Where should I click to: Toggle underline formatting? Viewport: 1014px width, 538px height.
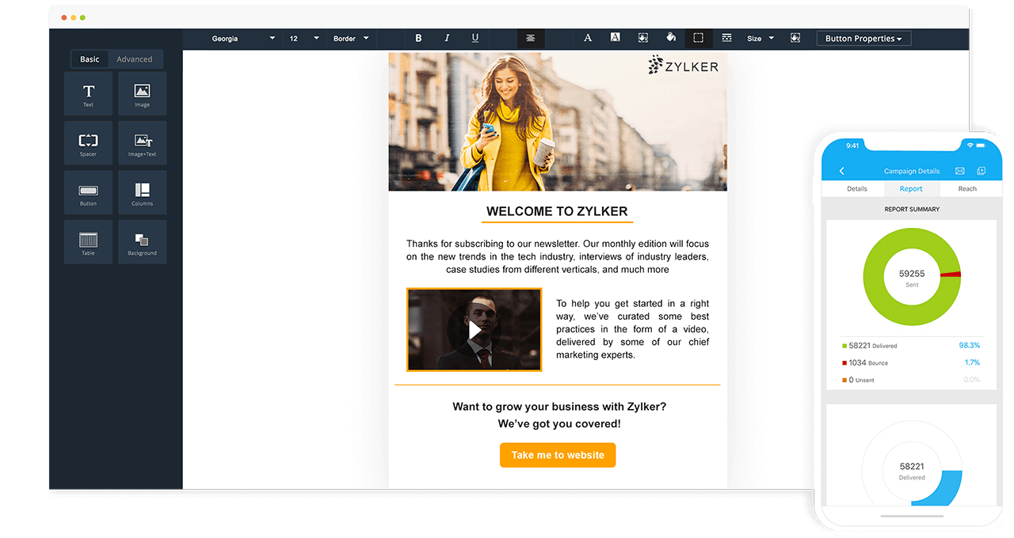[475, 38]
